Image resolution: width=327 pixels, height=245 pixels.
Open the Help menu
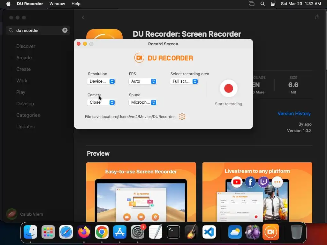(x=76, y=4)
